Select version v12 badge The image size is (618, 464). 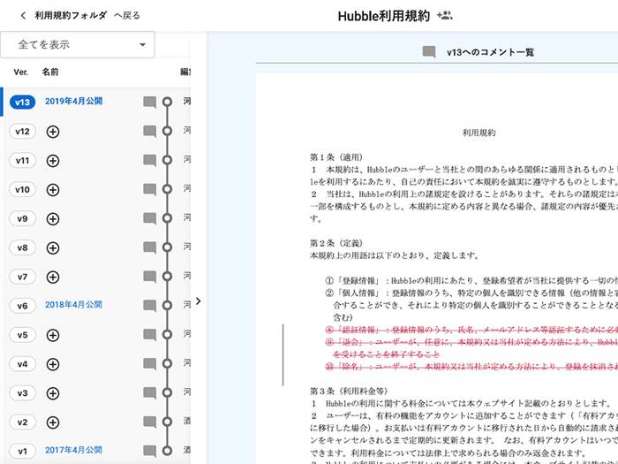22,132
